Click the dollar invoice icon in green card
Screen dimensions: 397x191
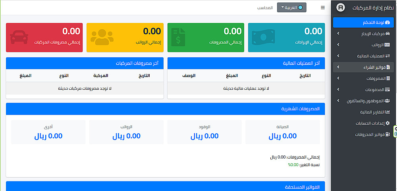178,37
